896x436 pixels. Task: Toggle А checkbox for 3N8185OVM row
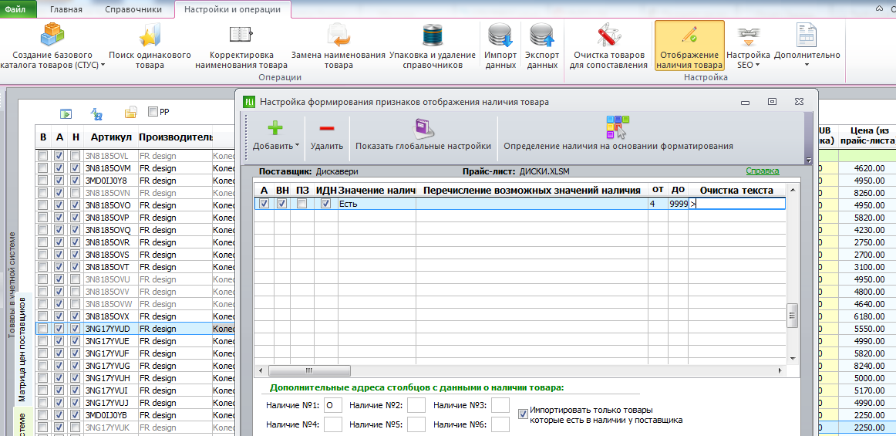[59, 168]
